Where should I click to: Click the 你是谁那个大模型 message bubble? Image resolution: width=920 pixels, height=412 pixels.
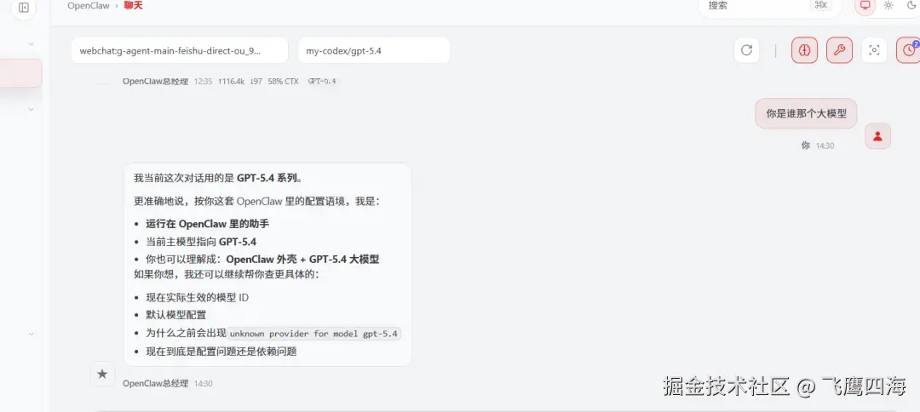pos(806,113)
